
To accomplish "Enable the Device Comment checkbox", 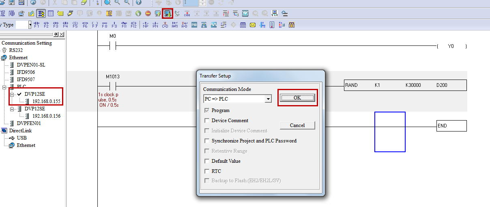I will (207, 121).
